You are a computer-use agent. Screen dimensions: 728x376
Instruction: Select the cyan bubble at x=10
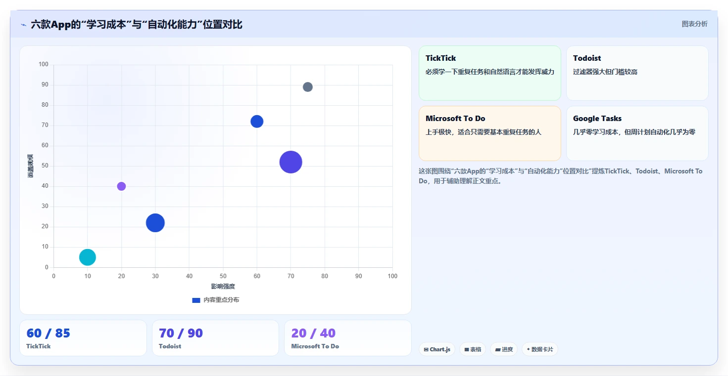(x=88, y=257)
